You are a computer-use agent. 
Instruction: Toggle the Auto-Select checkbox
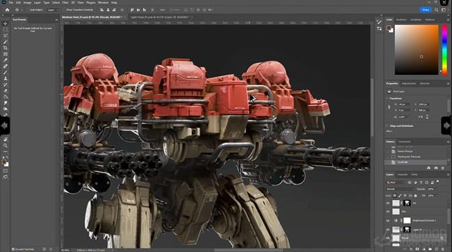click(x=28, y=10)
